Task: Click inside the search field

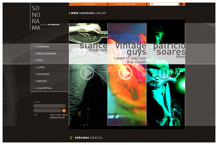Action: [x=164, y=4]
